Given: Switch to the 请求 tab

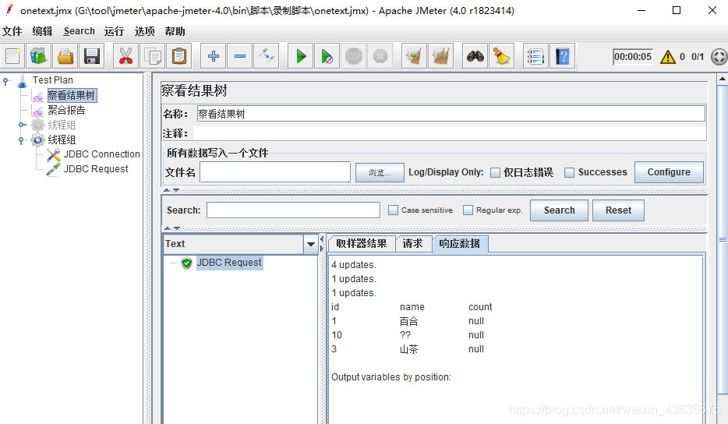Looking at the screenshot, I should [413, 244].
